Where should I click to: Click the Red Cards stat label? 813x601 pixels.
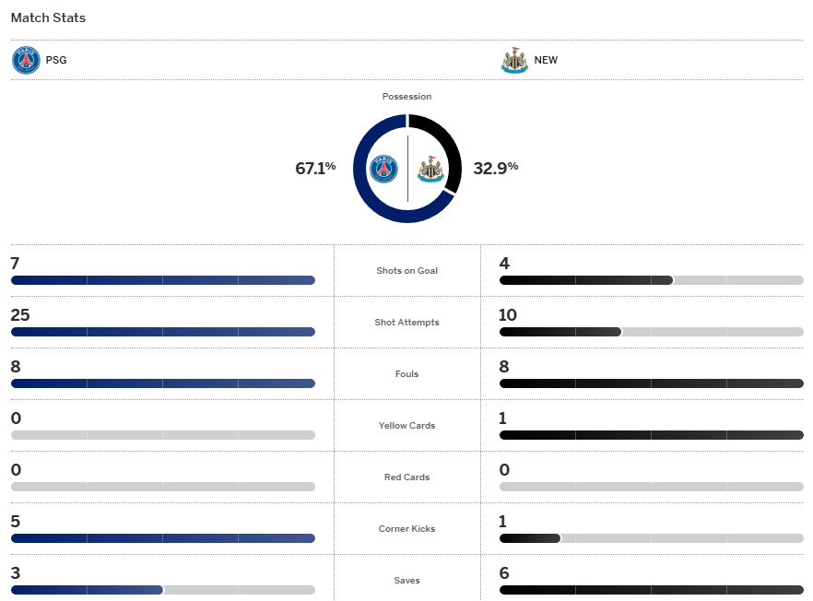pyautogui.click(x=406, y=477)
